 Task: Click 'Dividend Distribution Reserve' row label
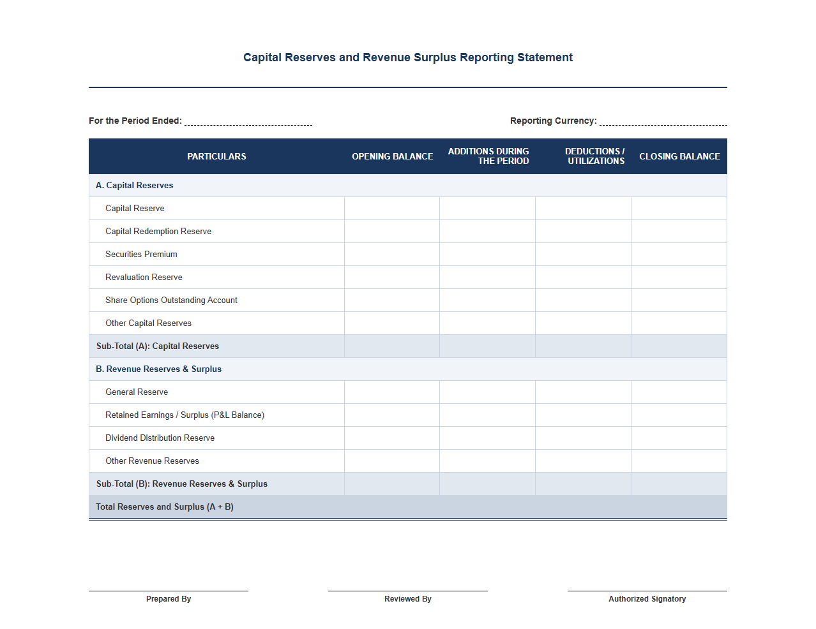pos(160,438)
